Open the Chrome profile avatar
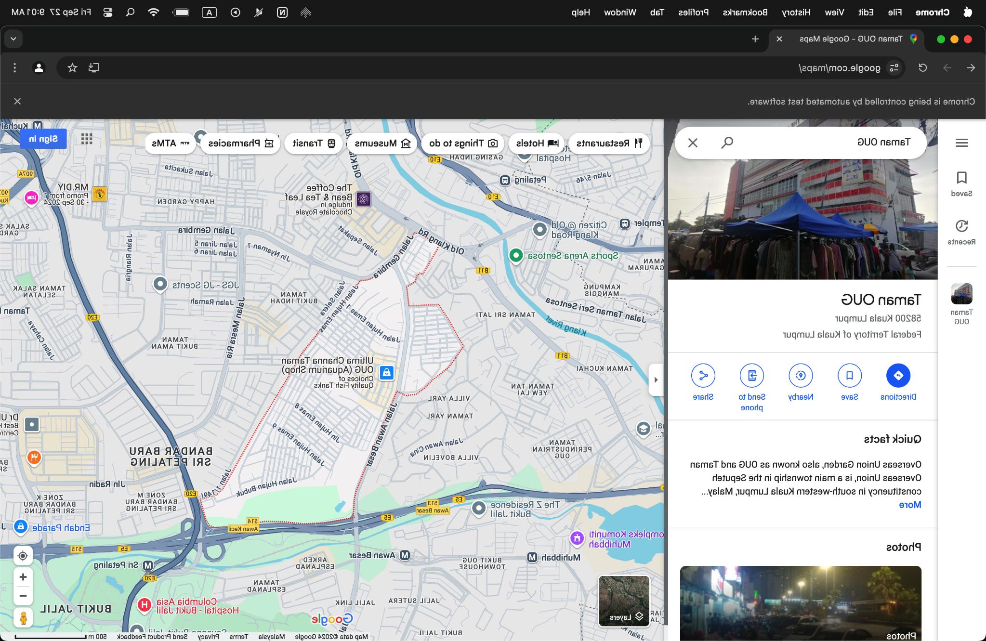The width and height of the screenshot is (986, 641). (39, 68)
